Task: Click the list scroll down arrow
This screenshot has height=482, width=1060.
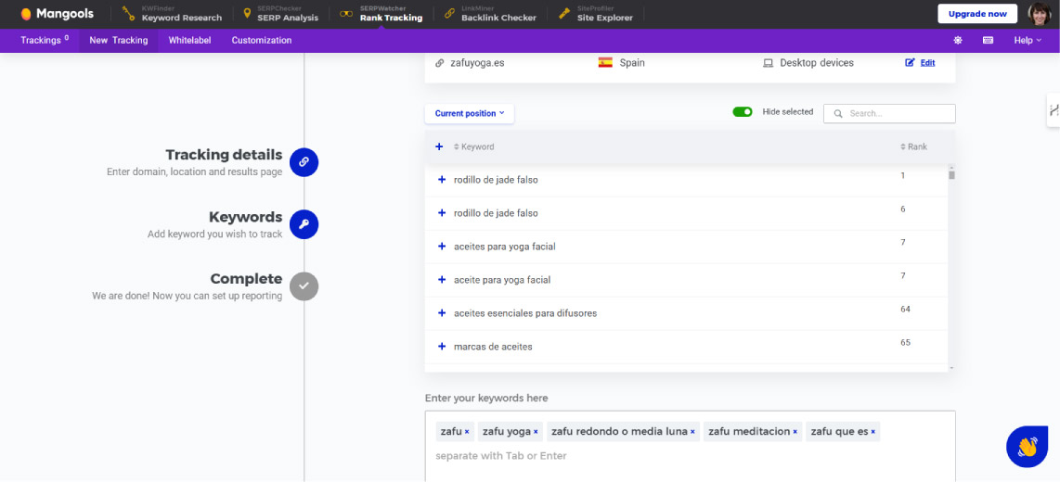Action: click(x=951, y=368)
